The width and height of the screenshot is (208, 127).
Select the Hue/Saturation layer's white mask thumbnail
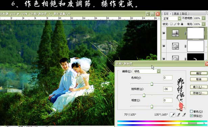pos(195,33)
